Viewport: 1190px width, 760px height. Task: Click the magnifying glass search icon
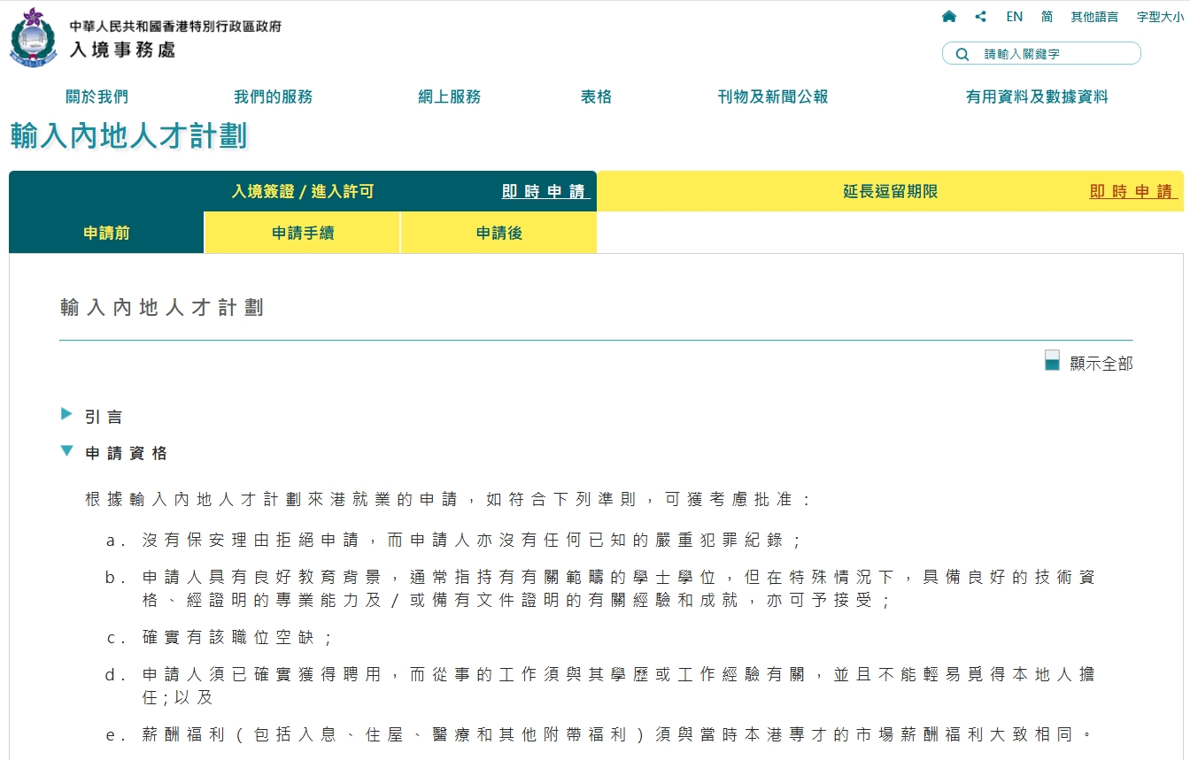[962, 53]
